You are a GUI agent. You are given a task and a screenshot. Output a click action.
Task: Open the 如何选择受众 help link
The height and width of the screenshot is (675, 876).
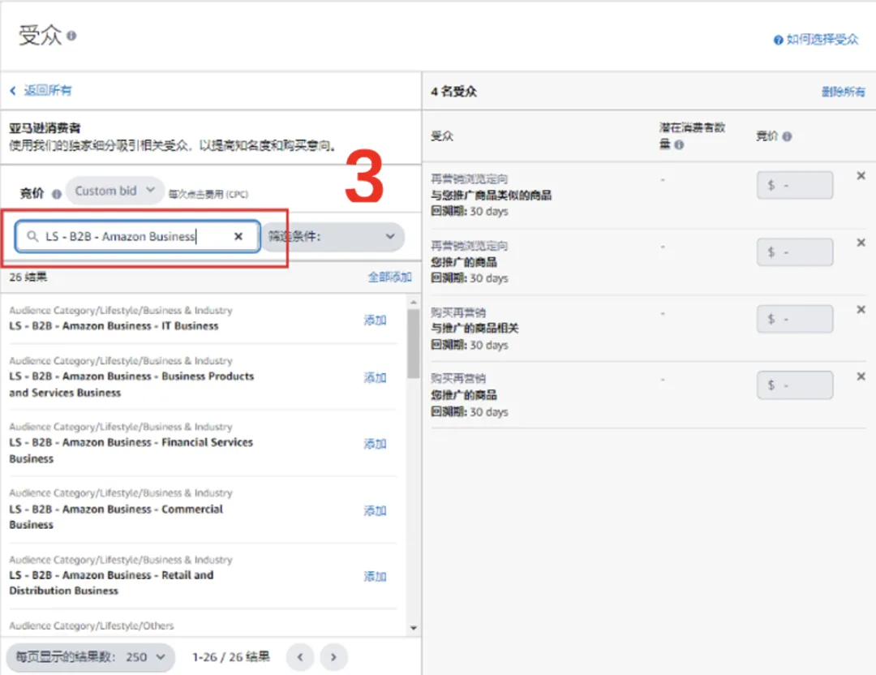[816, 39]
